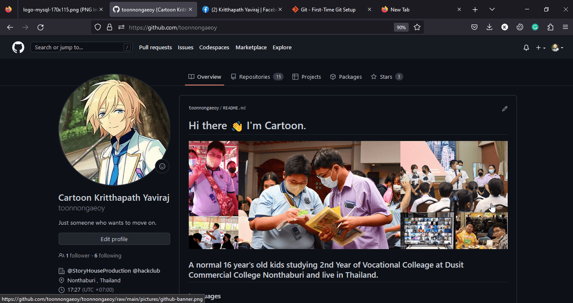
Task: Open the user avatar account dropdown
Action: (x=557, y=47)
